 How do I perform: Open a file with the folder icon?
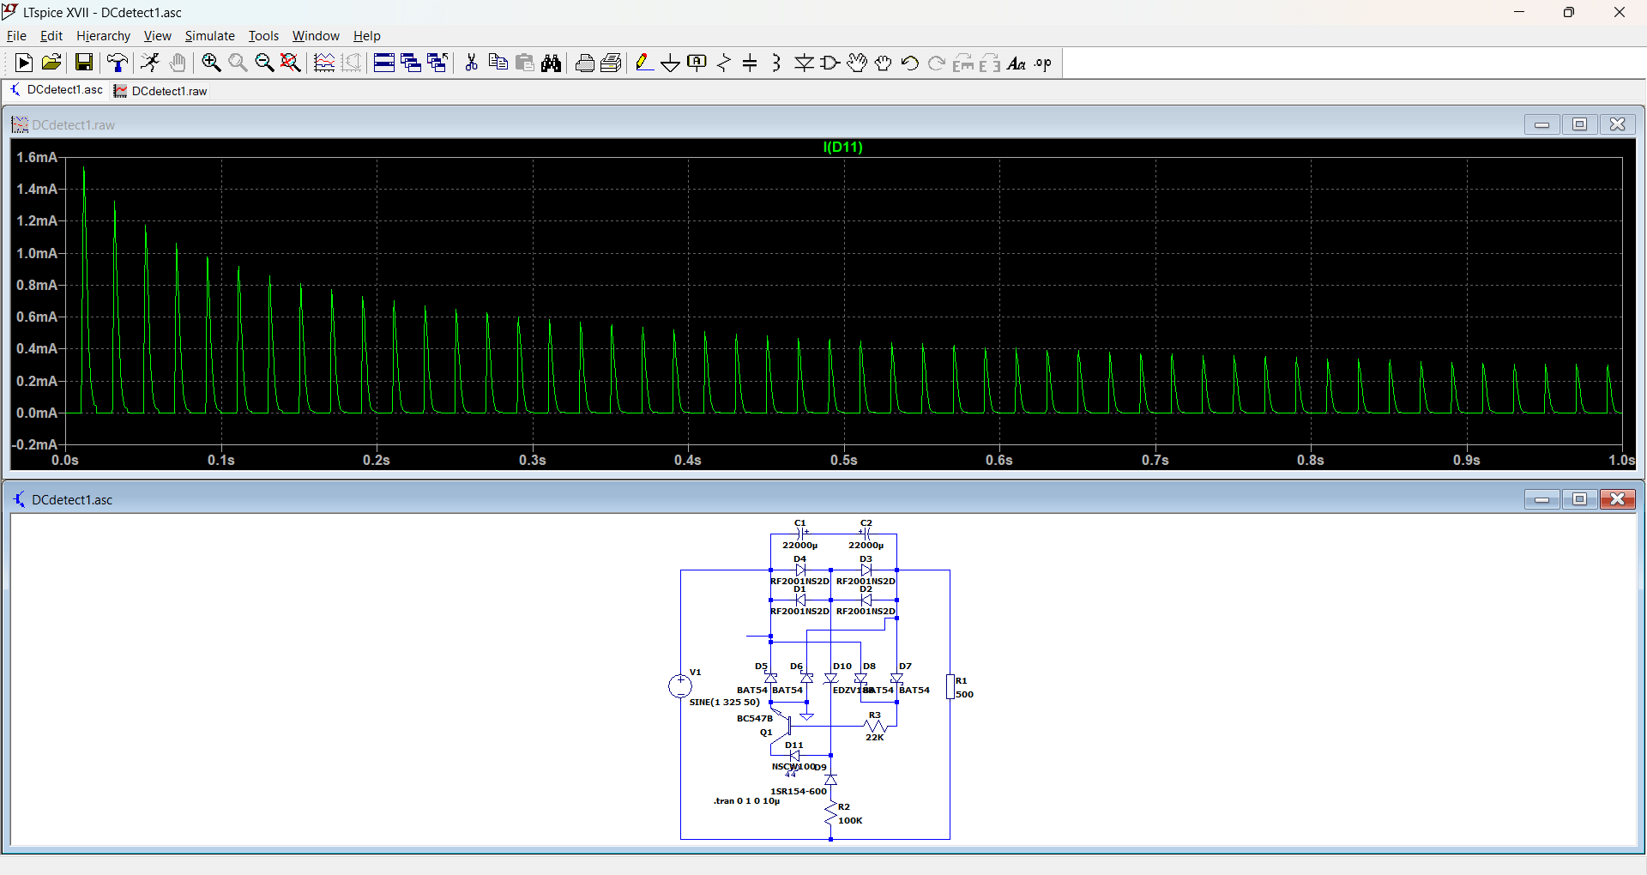tap(51, 63)
